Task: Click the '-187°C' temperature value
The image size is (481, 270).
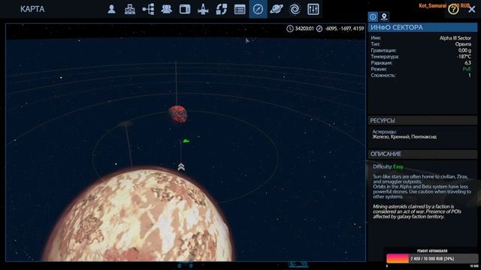Action: [x=464, y=57]
